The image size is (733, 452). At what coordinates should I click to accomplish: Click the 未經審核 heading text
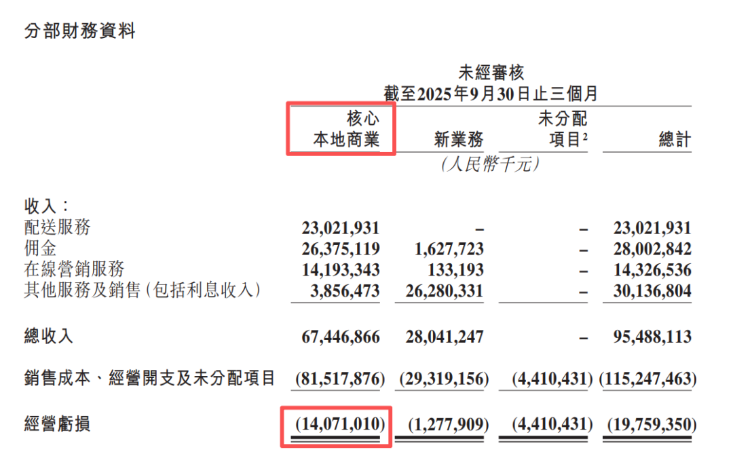[x=491, y=73]
